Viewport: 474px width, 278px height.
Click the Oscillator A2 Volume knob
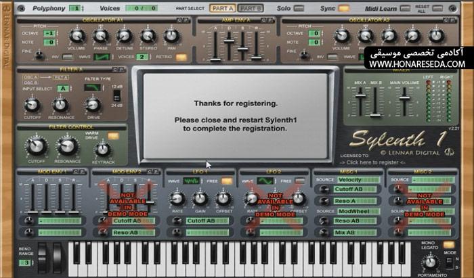[341, 37]
